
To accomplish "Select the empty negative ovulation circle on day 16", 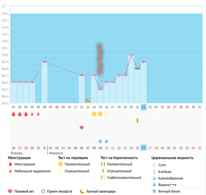I will pos(106,114).
